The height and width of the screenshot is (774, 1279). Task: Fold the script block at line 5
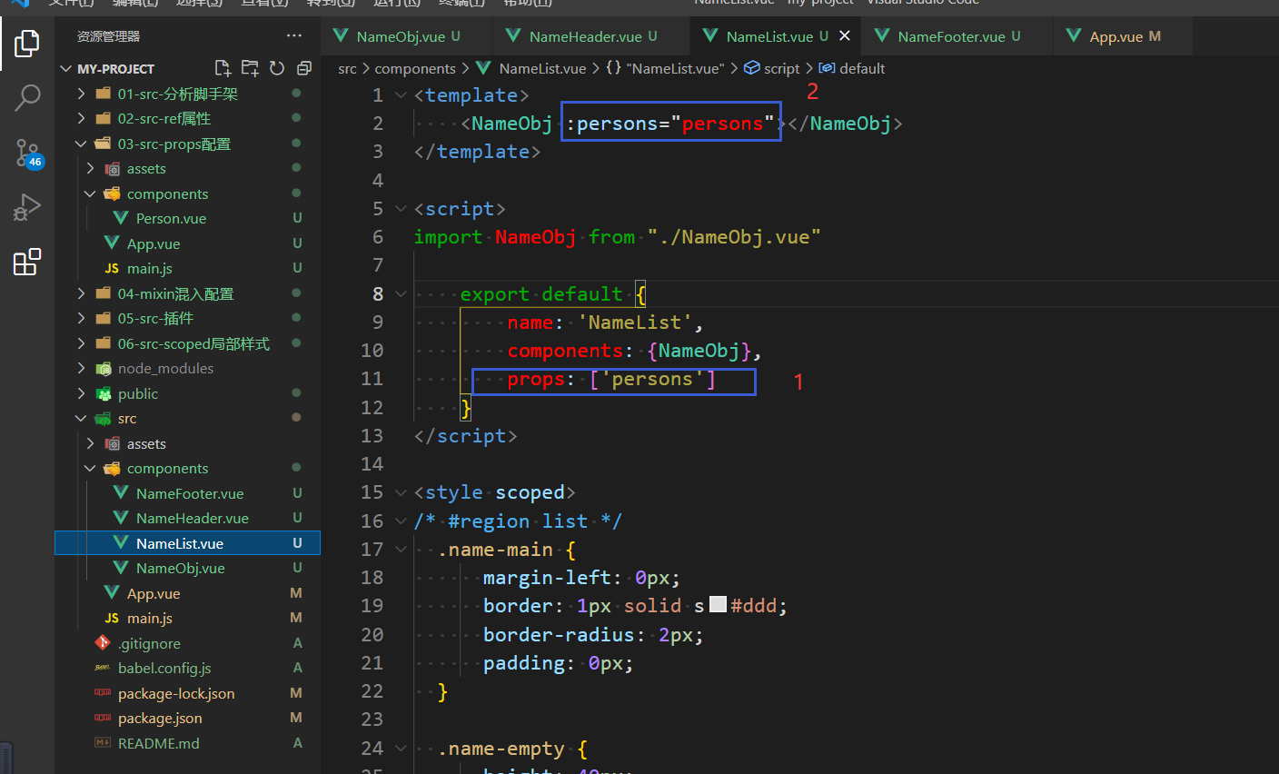(x=401, y=209)
